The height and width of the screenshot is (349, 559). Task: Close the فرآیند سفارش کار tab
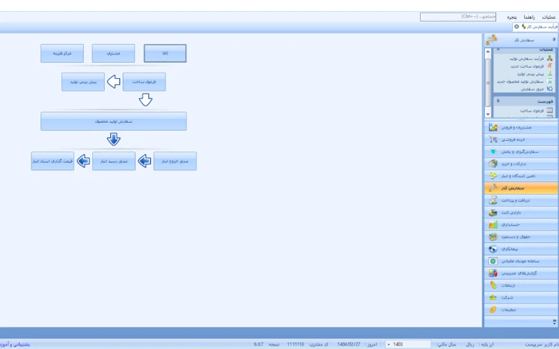[516, 27]
